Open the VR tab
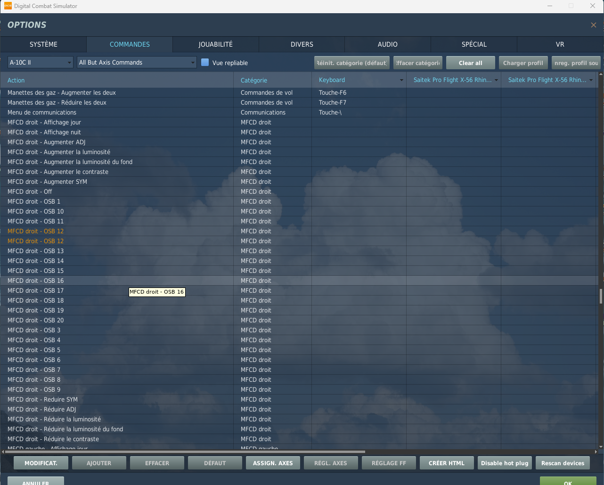Screen dimensions: 604x485 pyautogui.click(x=560, y=44)
